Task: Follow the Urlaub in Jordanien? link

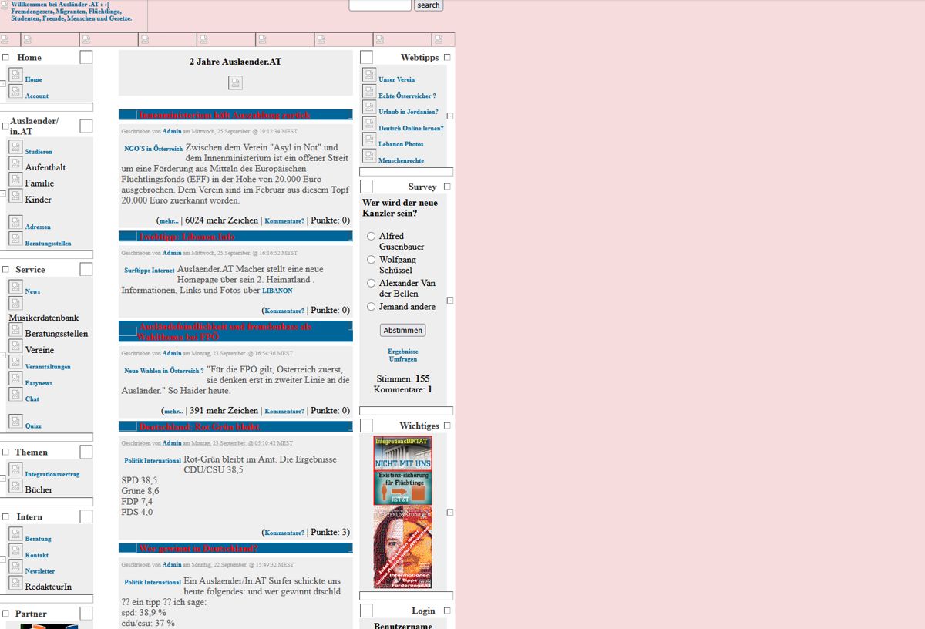Action: click(409, 112)
